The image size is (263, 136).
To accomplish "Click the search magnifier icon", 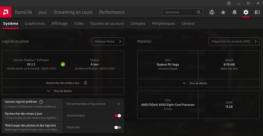I will (x=199, y=12).
